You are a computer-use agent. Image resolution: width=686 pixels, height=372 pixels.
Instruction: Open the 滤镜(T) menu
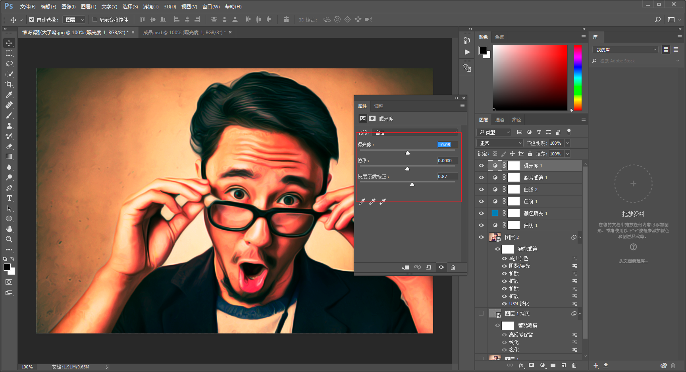click(x=151, y=7)
